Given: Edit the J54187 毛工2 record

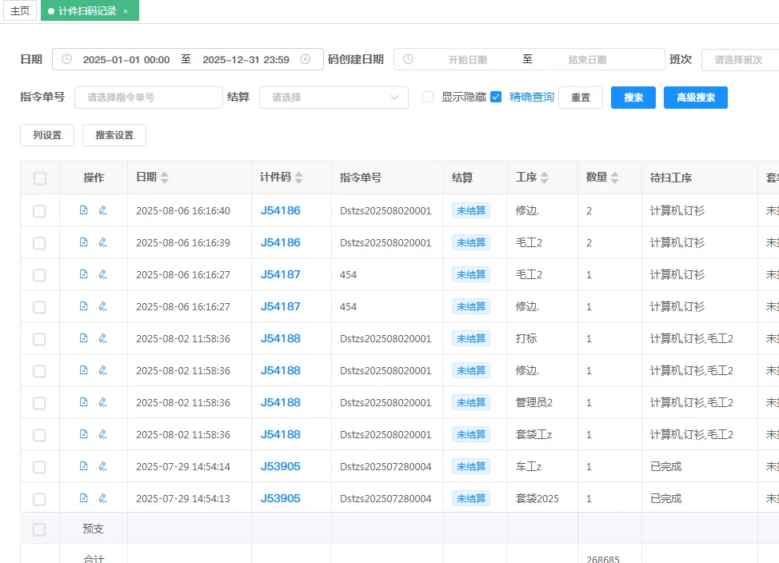Looking at the screenshot, I should [x=103, y=274].
